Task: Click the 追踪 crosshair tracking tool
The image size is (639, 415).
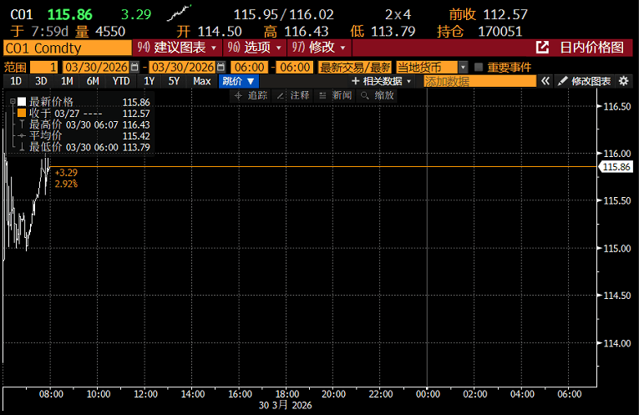Action: [251, 96]
